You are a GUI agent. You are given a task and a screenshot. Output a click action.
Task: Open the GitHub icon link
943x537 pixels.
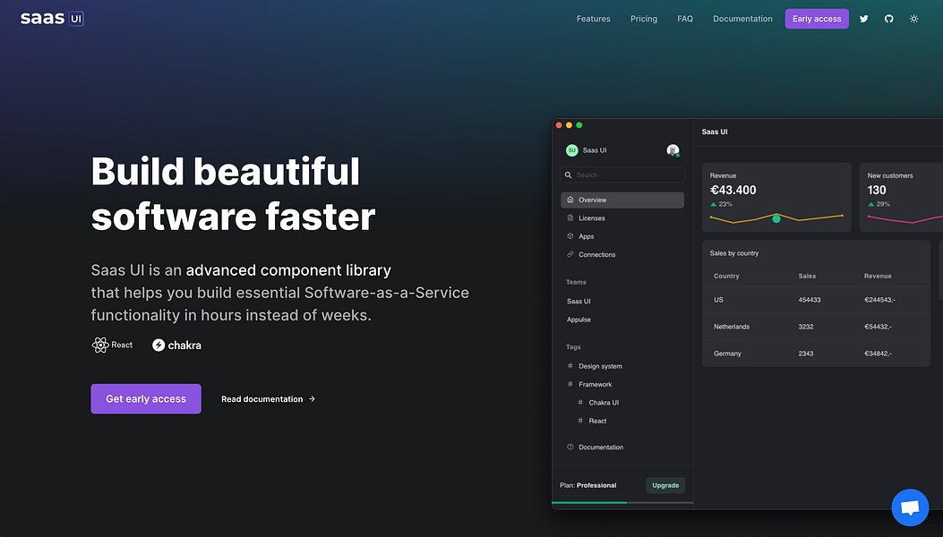889,19
